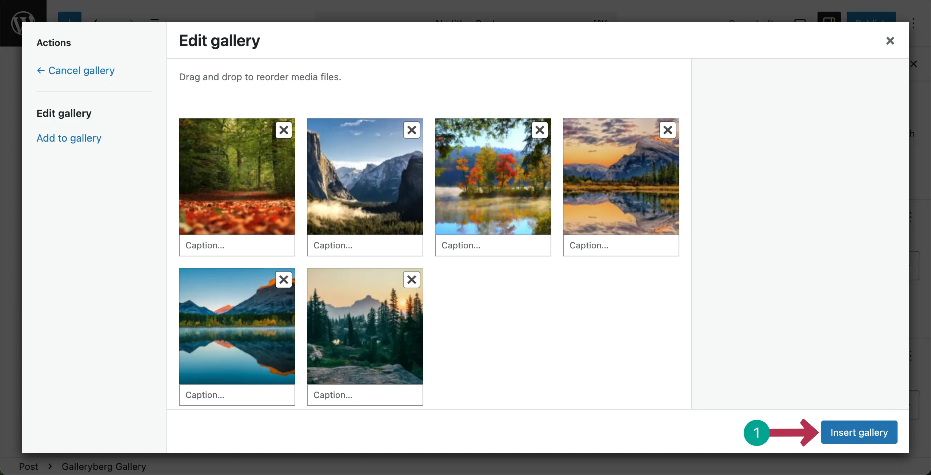This screenshot has height=475, width=931.
Task: Click caption field under forest path image
Action: [237, 245]
